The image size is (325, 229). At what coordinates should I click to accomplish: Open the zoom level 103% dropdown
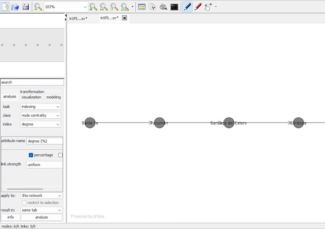(x=85, y=7)
